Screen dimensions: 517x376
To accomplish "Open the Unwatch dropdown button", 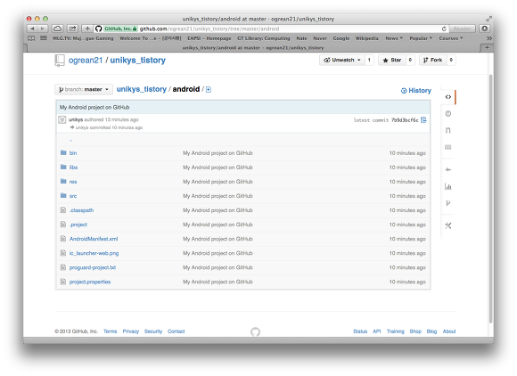I will [342, 60].
